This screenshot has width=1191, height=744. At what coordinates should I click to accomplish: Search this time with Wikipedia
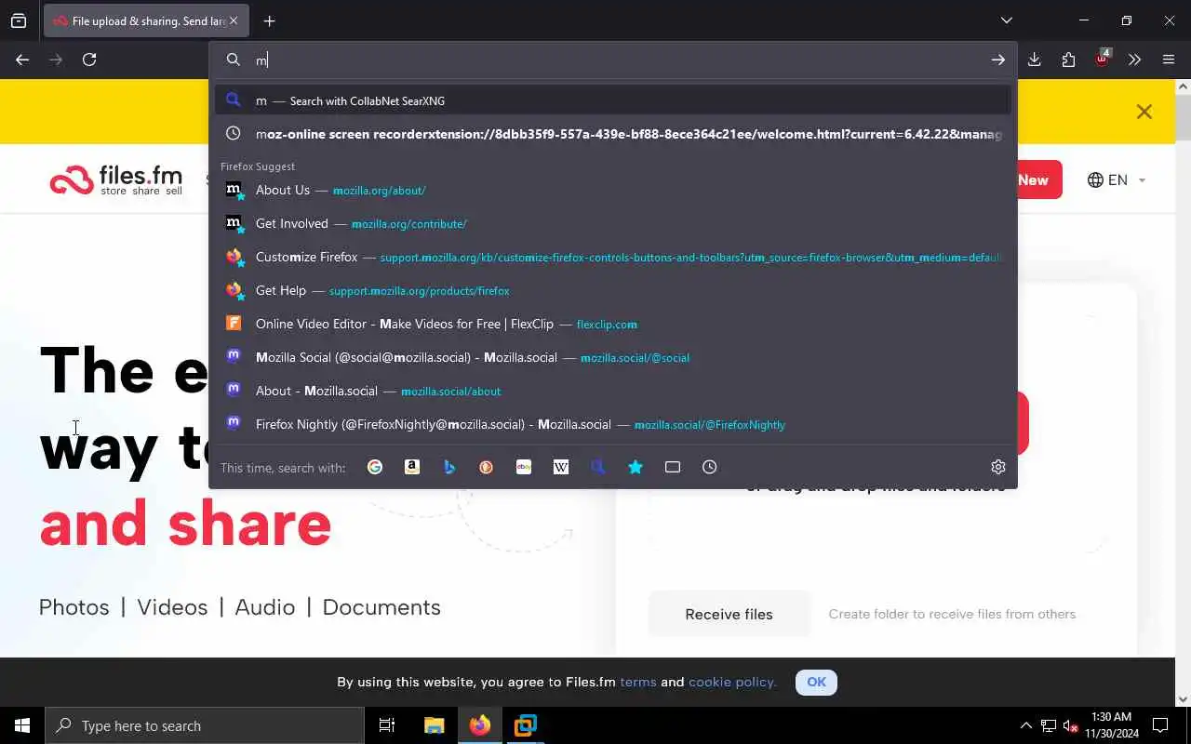tap(561, 467)
